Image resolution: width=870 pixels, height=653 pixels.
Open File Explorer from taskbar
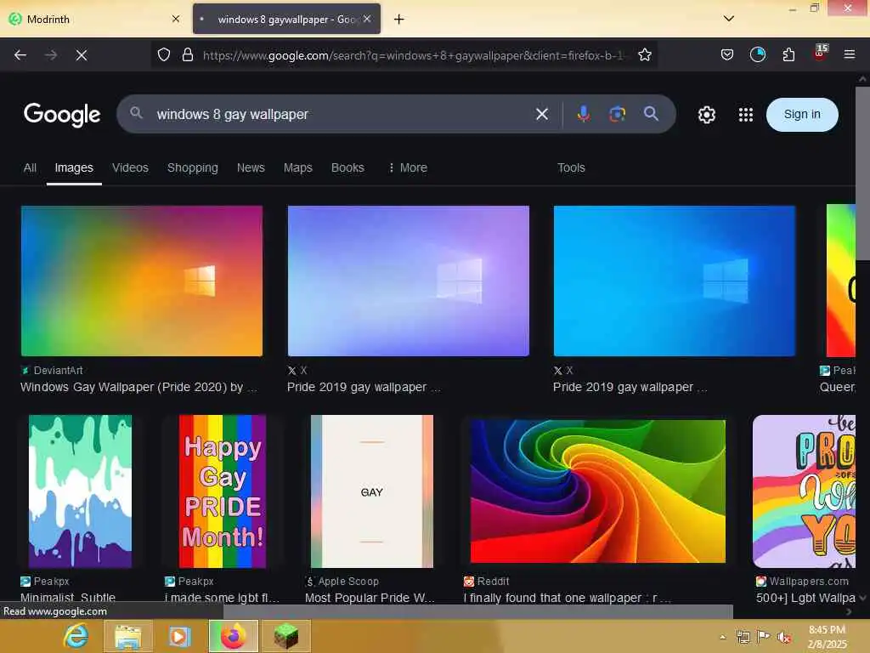[127, 636]
